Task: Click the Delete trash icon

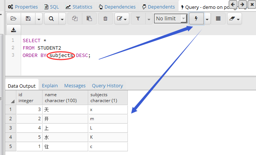Action: [x=106, y=19]
